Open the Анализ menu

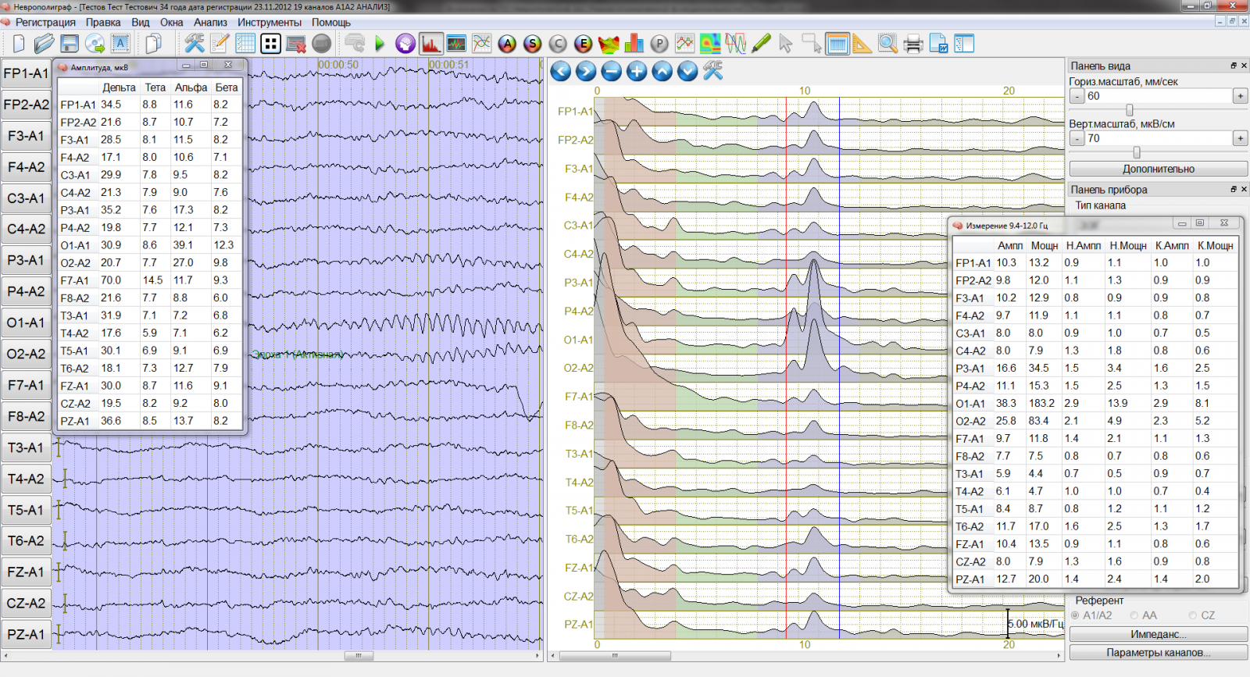pyautogui.click(x=210, y=23)
